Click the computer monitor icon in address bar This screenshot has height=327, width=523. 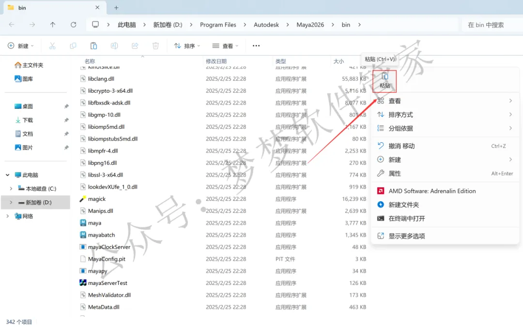click(95, 25)
